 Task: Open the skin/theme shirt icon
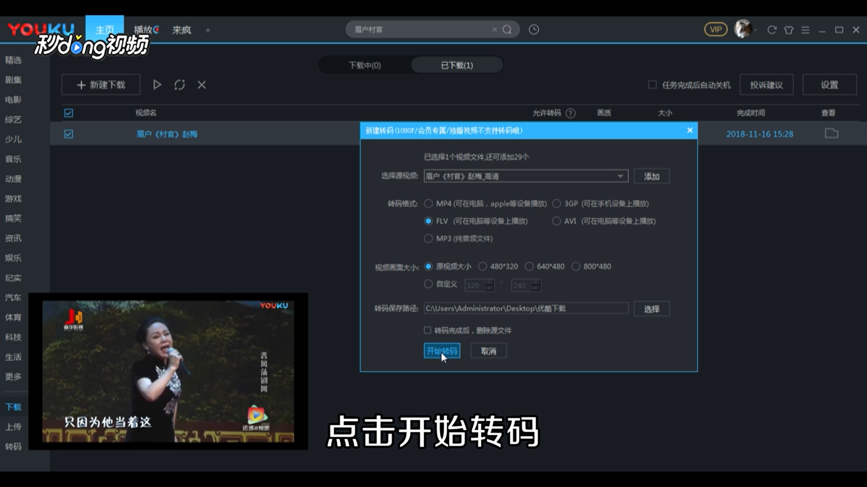(x=788, y=29)
